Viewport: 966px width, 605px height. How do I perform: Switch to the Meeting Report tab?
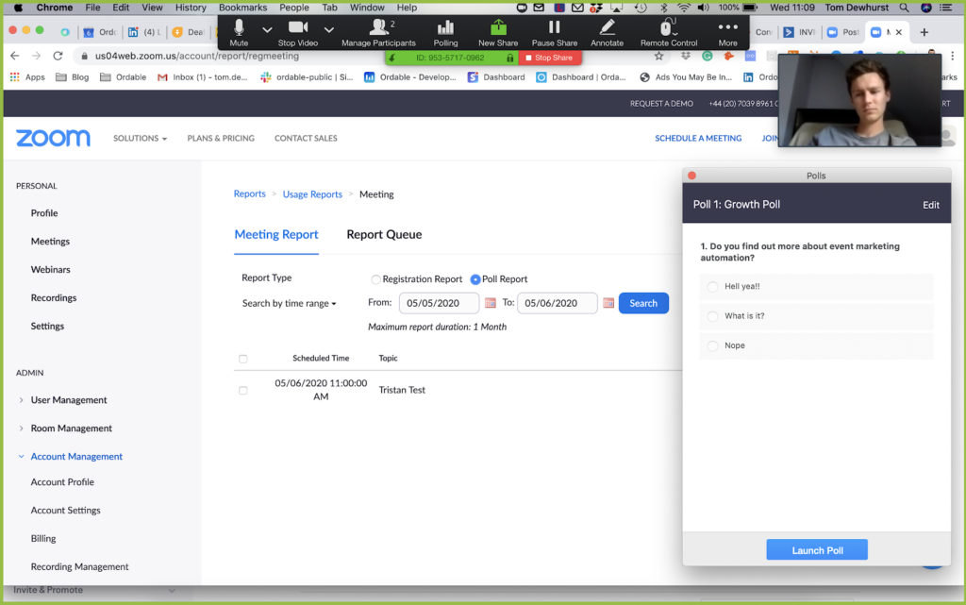click(276, 234)
